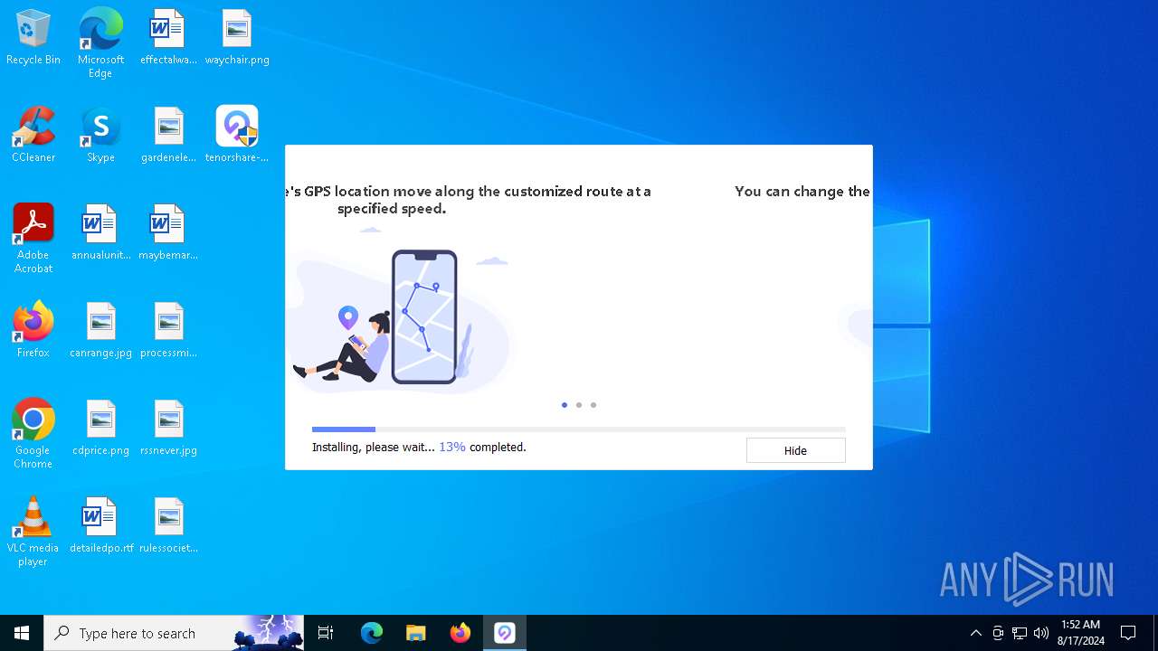Select rulessociet... image file icon
Viewport: 1158px width, 651px height.
click(x=168, y=526)
